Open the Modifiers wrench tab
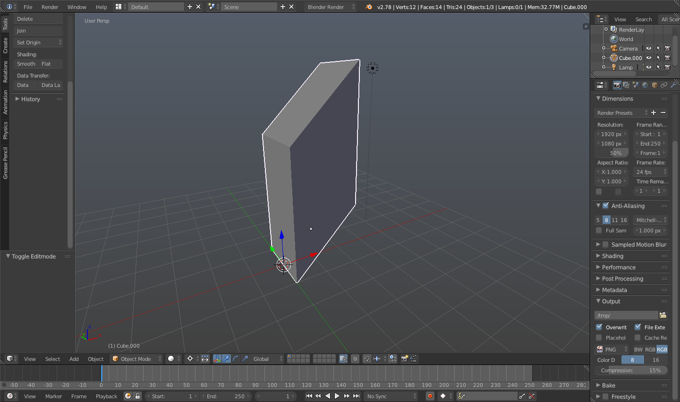Screen dimensions: 680x402 tap(673, 85)
